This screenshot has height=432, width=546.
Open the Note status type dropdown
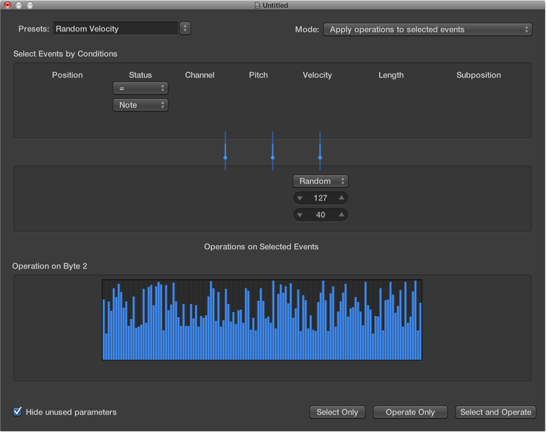pos(140,105)
